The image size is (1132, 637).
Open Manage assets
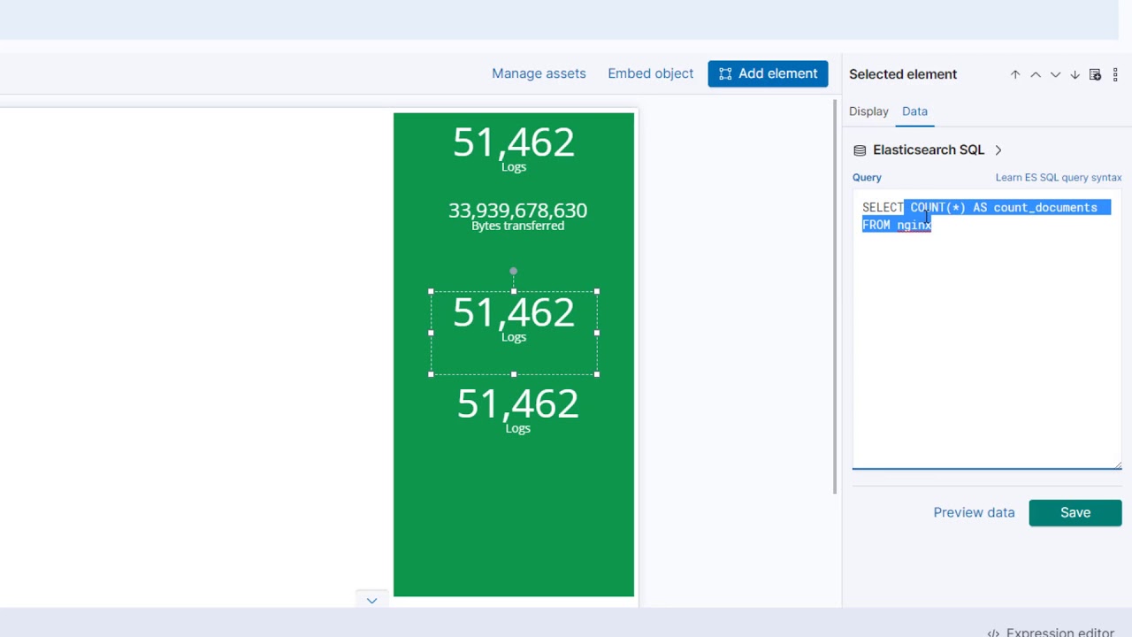[539, 73]
